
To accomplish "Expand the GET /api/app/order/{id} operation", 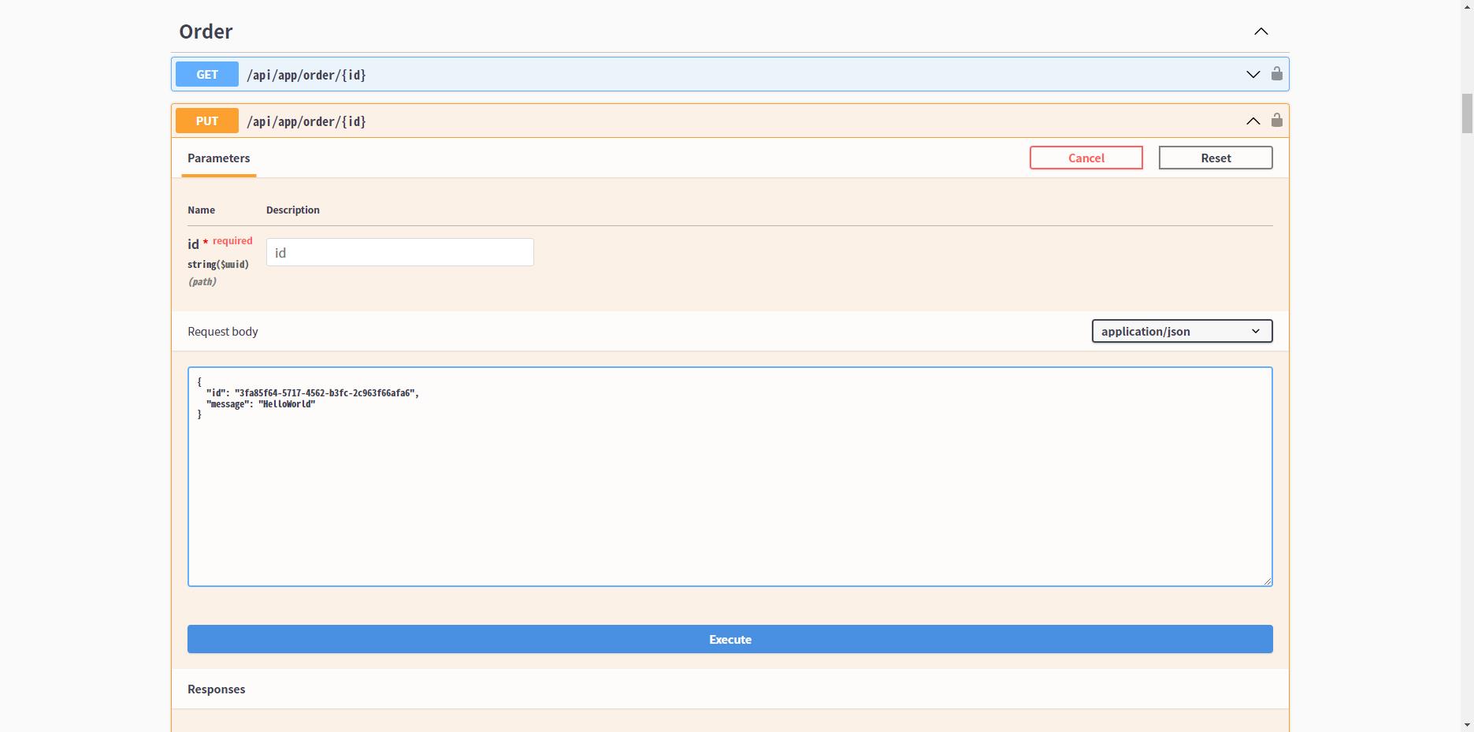I will (x=1252, y=75).
